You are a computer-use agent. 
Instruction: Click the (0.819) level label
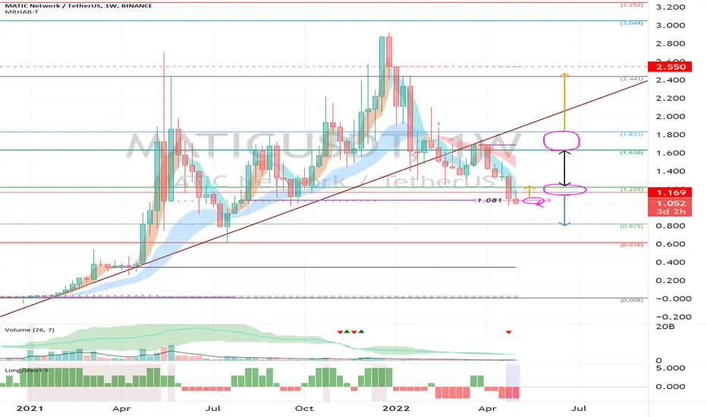(x=631, y=227)
